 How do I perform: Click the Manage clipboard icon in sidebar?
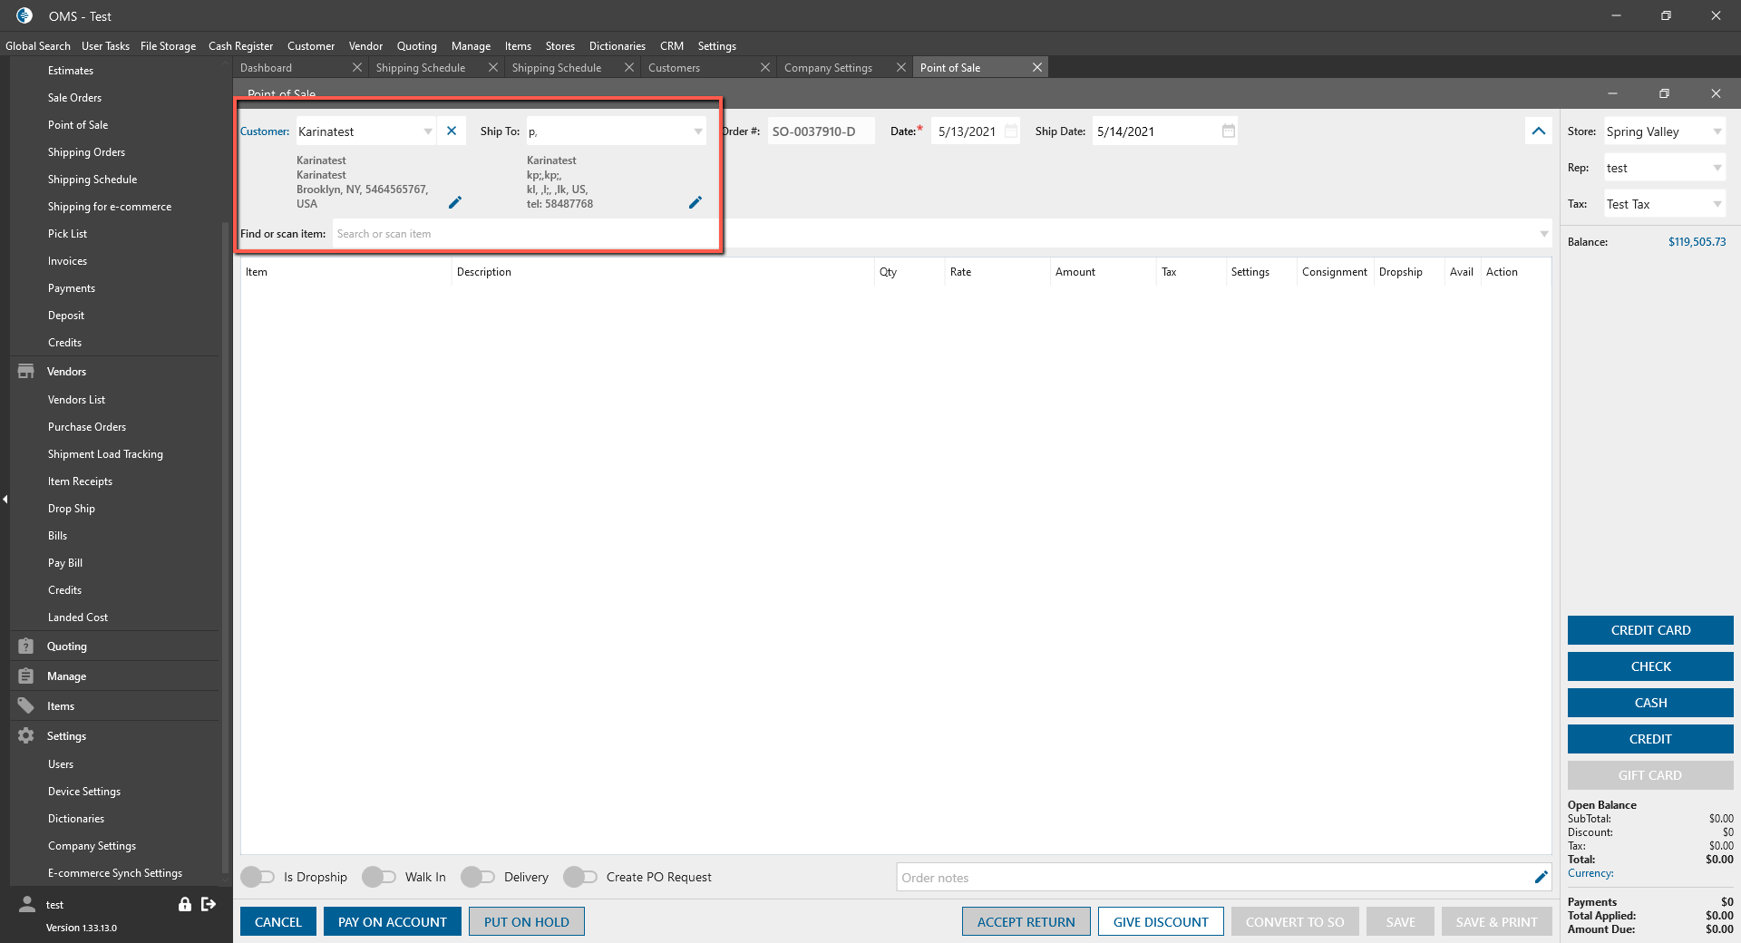(x=26, y=676)
